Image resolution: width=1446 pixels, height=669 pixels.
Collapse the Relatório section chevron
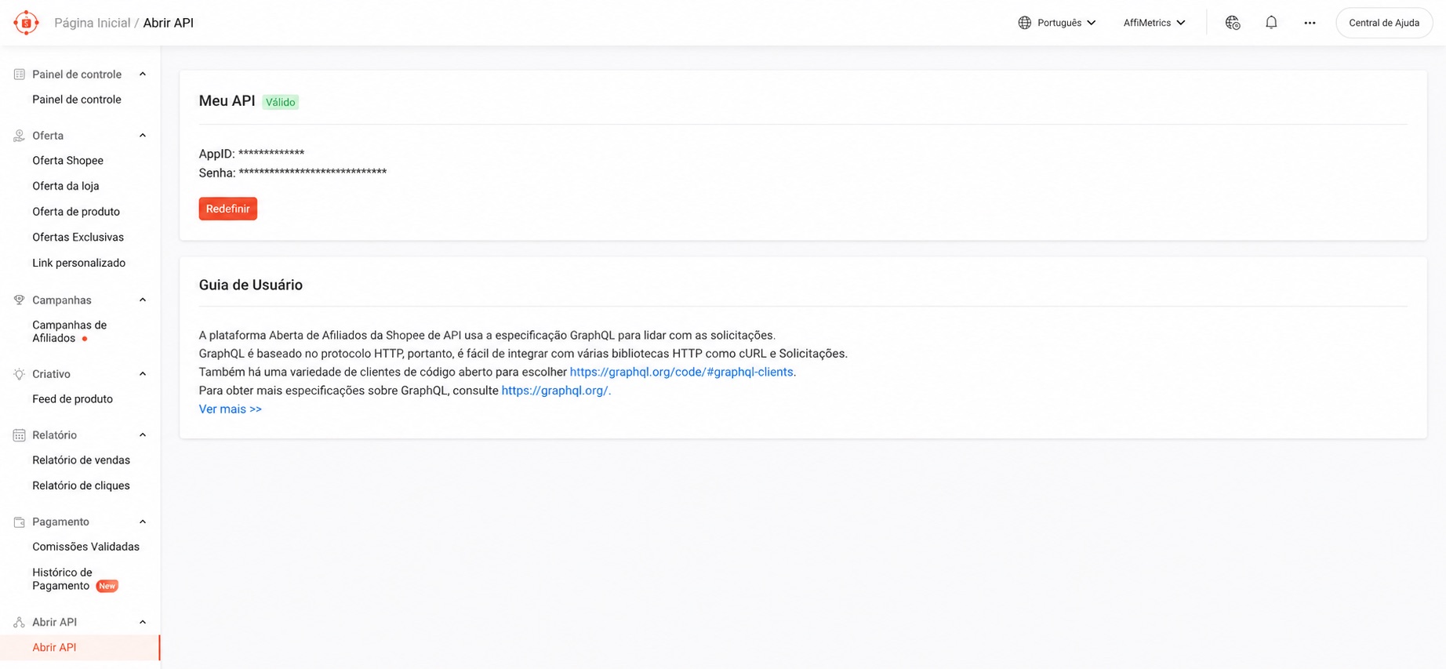143,435
